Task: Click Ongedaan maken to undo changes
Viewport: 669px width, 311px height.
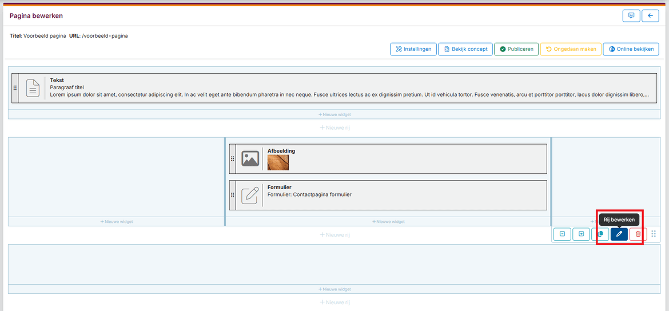Action: [x=571, y=49]
